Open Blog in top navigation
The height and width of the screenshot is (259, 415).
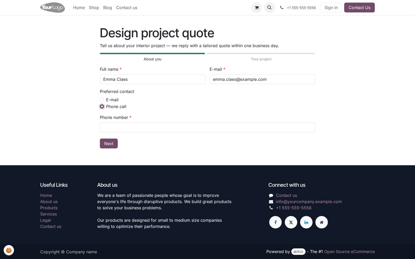(108, 8)
